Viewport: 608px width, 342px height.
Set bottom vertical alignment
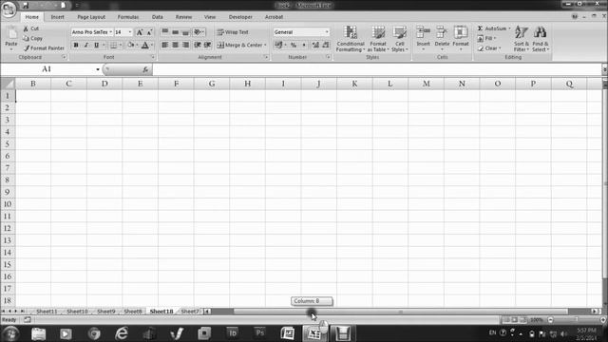(186, 31)
